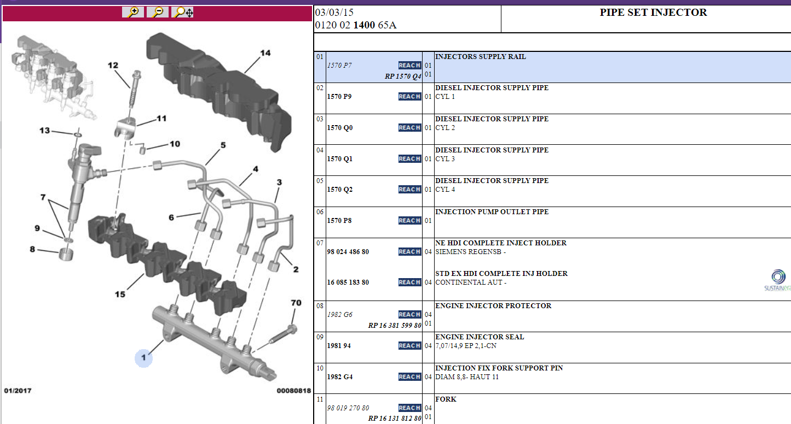
Task: Open REACH info for part 1982 G4
Action: [409, 377]
